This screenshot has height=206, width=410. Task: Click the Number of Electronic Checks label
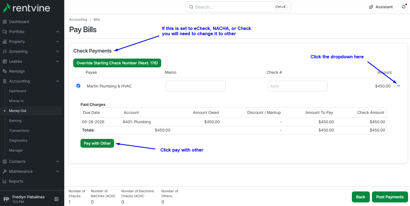(138, 193)
